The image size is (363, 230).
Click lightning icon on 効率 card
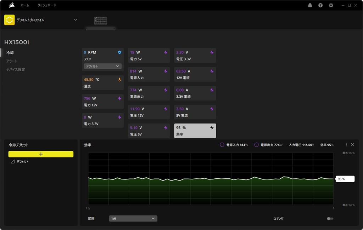[212, 128]
